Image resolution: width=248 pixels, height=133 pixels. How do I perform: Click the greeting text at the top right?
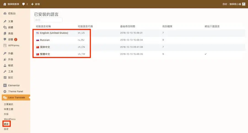click(x=232, y=4)
